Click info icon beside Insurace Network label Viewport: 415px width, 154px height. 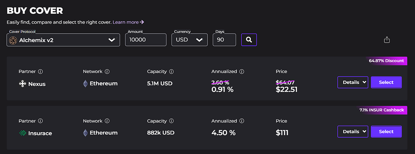pos(107,121)
